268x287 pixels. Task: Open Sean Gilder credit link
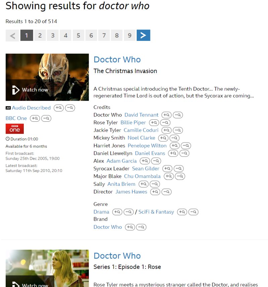[146, 169]
